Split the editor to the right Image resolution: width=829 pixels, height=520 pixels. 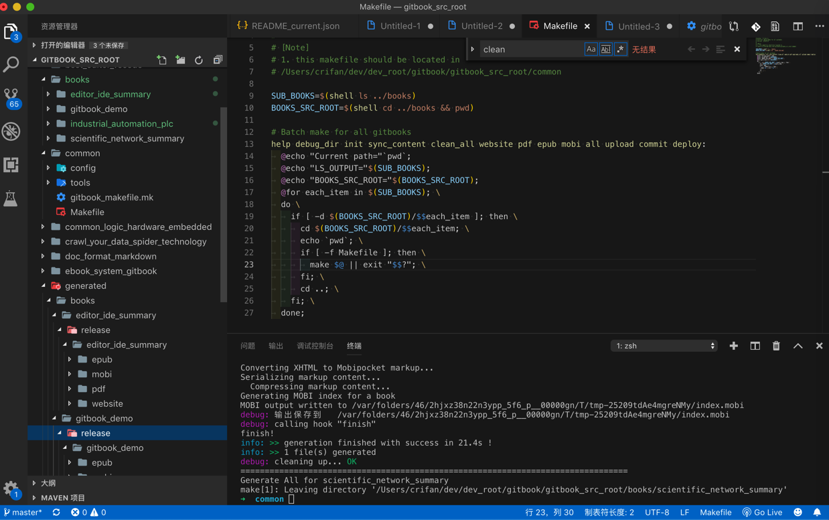[798, 26]
